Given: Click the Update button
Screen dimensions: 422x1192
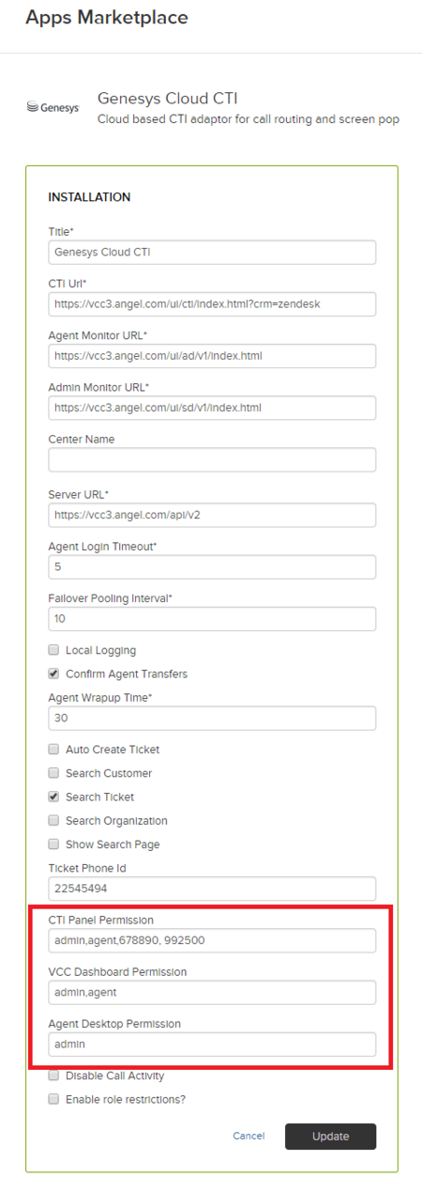Looking at the screenshot, I should [330, 1136].
